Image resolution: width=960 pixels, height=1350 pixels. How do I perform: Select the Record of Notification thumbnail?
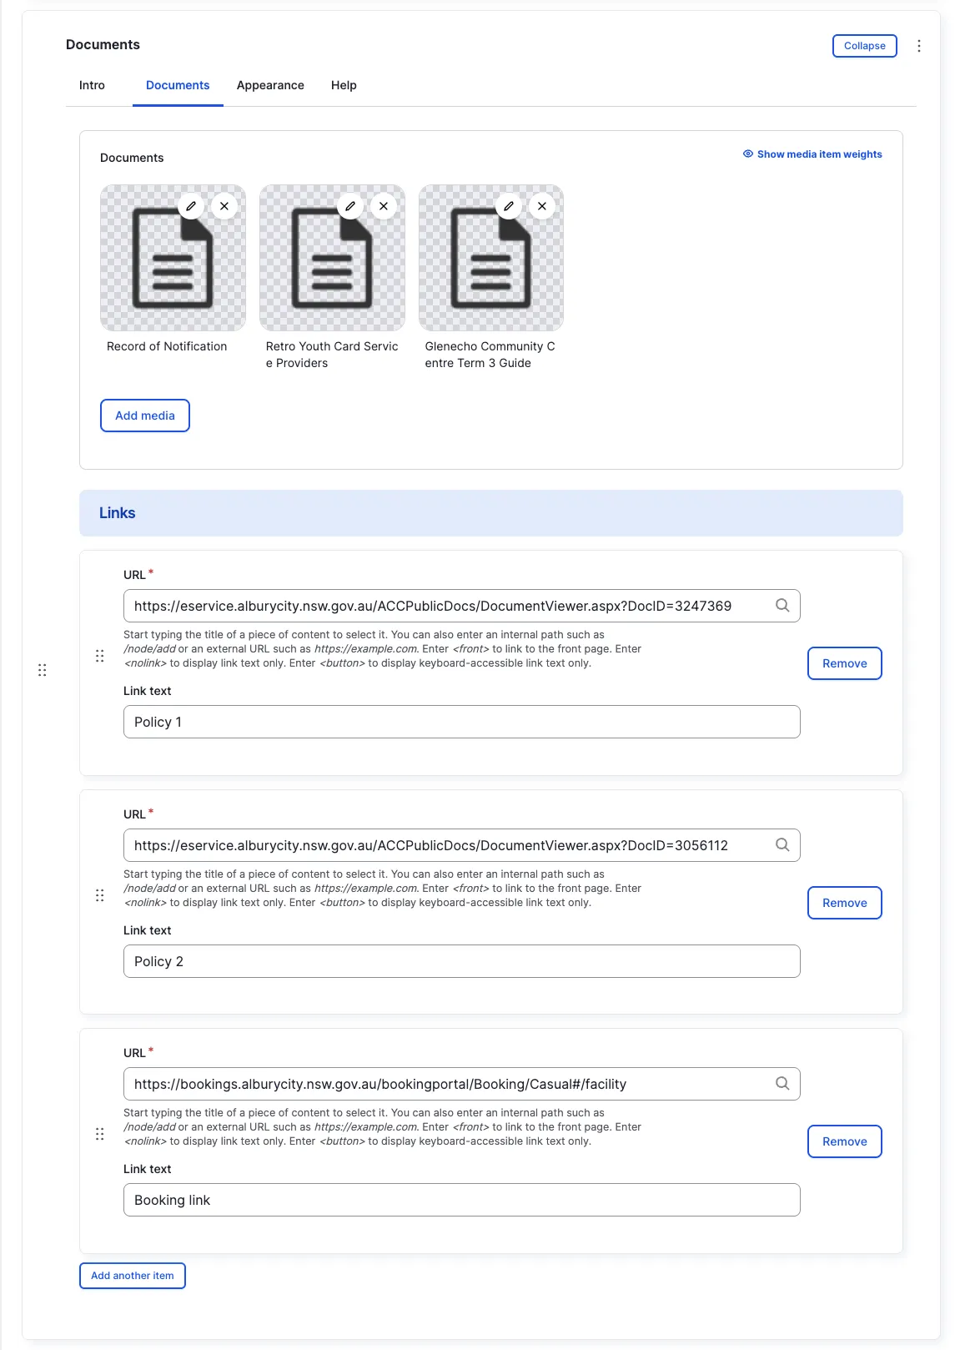click(x=173, y=258)
